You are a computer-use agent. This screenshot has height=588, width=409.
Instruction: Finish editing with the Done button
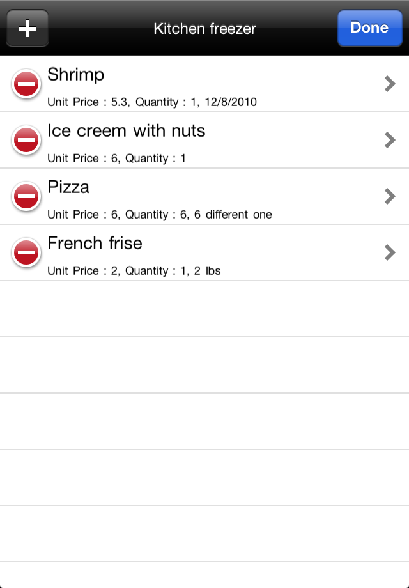point(369,28)
